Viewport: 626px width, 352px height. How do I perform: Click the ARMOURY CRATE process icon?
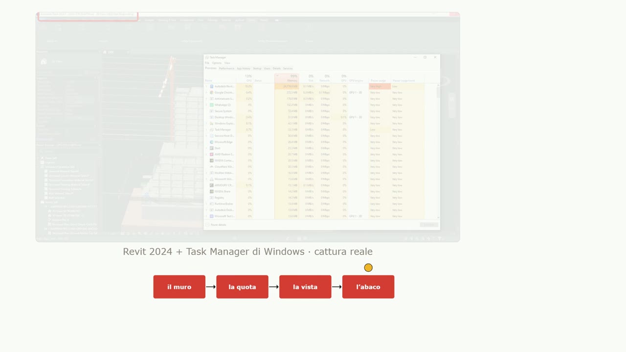(211, 185)
